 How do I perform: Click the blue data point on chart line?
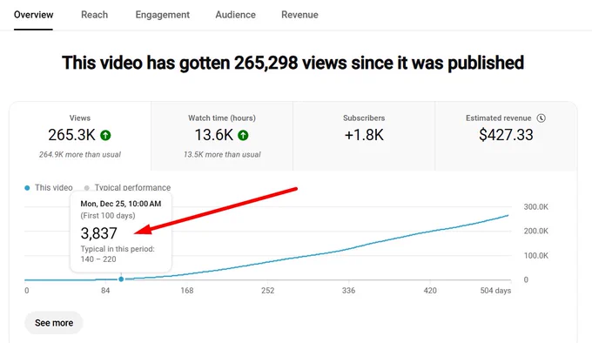point(121,279)
